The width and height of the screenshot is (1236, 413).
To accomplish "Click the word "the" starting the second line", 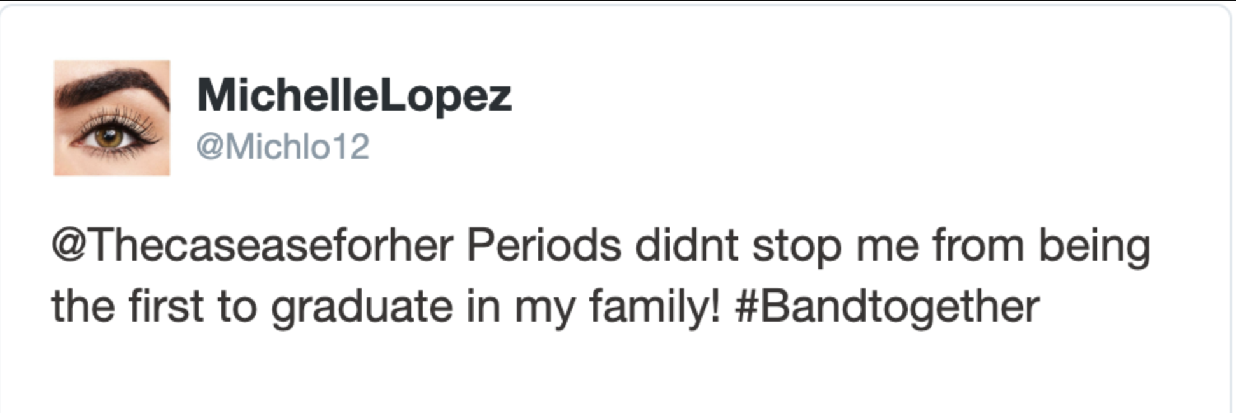I will point(83,307).
